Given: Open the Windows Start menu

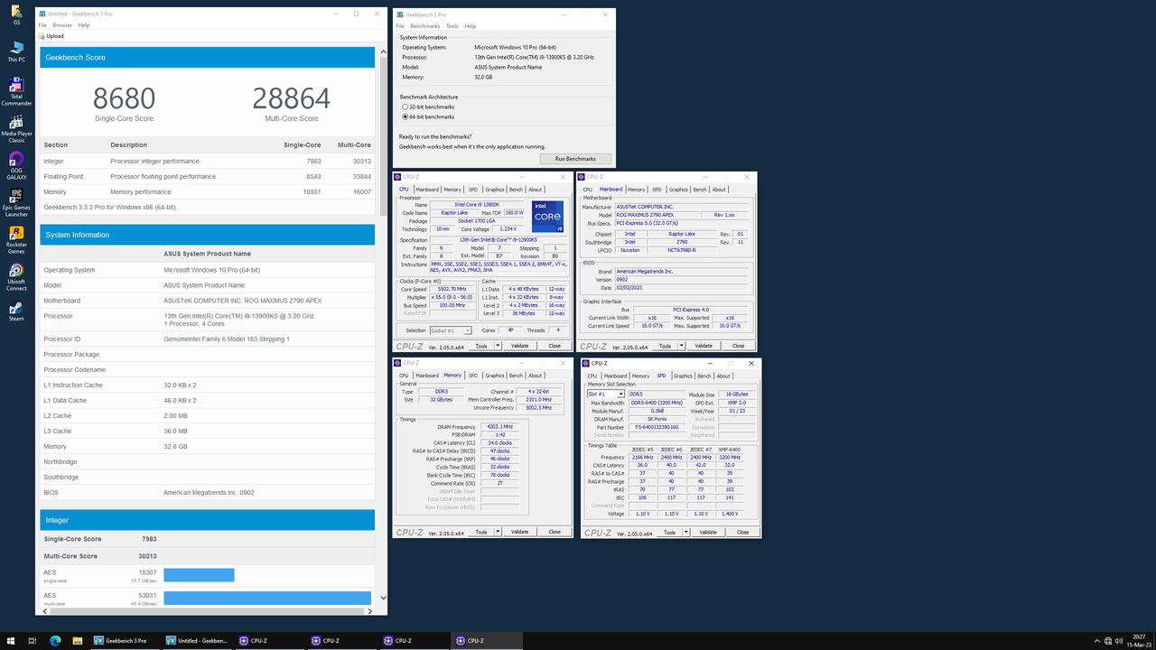Looking at the screenshot, I should pyautogui.click(x=10, y=641).
